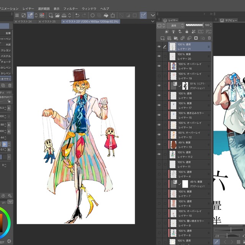Select the パステル brush from the list
Screen dimensions: 245x245
tap(6, 56)
